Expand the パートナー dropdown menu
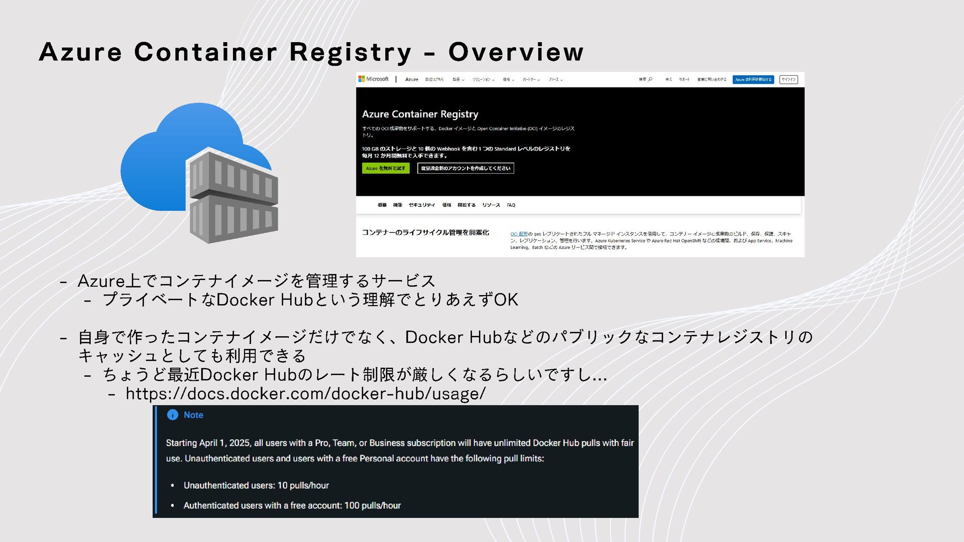This screenshot has width=964, height=542. pyautogui.click(x=531, y=80)
